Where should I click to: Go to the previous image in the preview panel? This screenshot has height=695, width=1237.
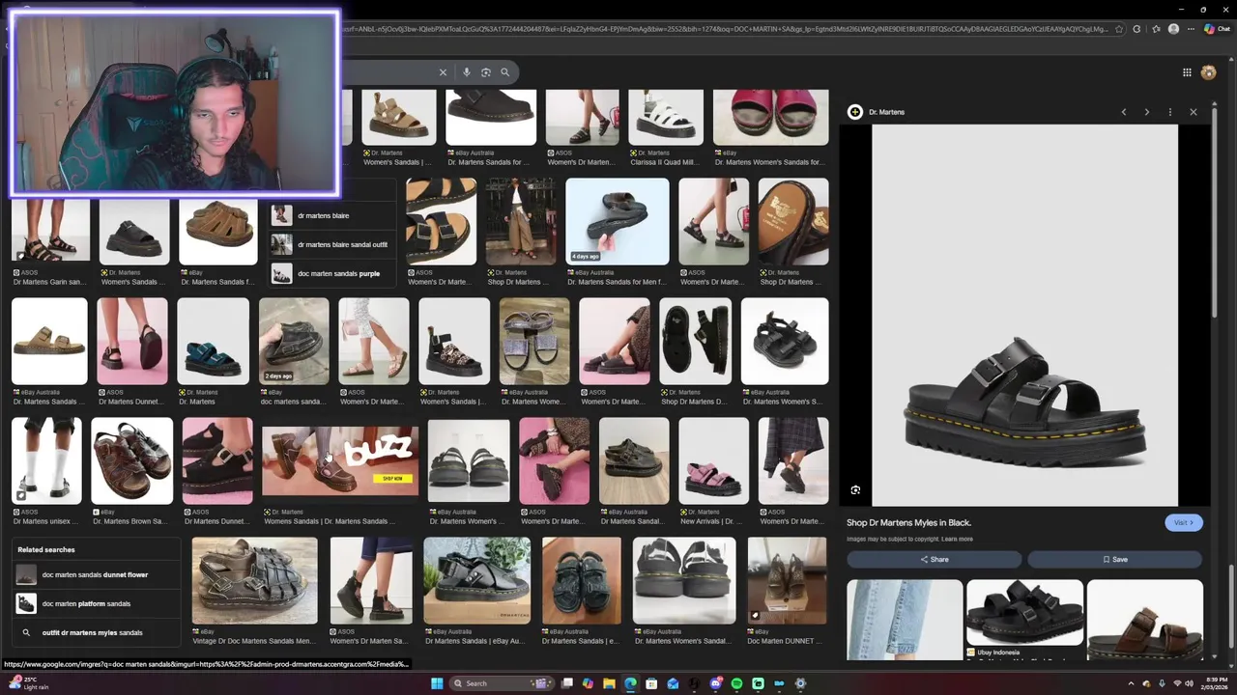[x=1124, y=112]
